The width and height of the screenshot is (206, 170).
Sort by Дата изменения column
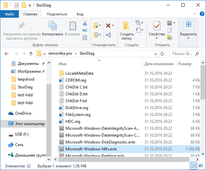[159, 64]
